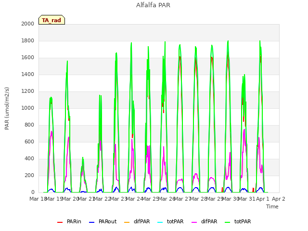Click the Mar 18 x-axis date label

tap(38, 199)
